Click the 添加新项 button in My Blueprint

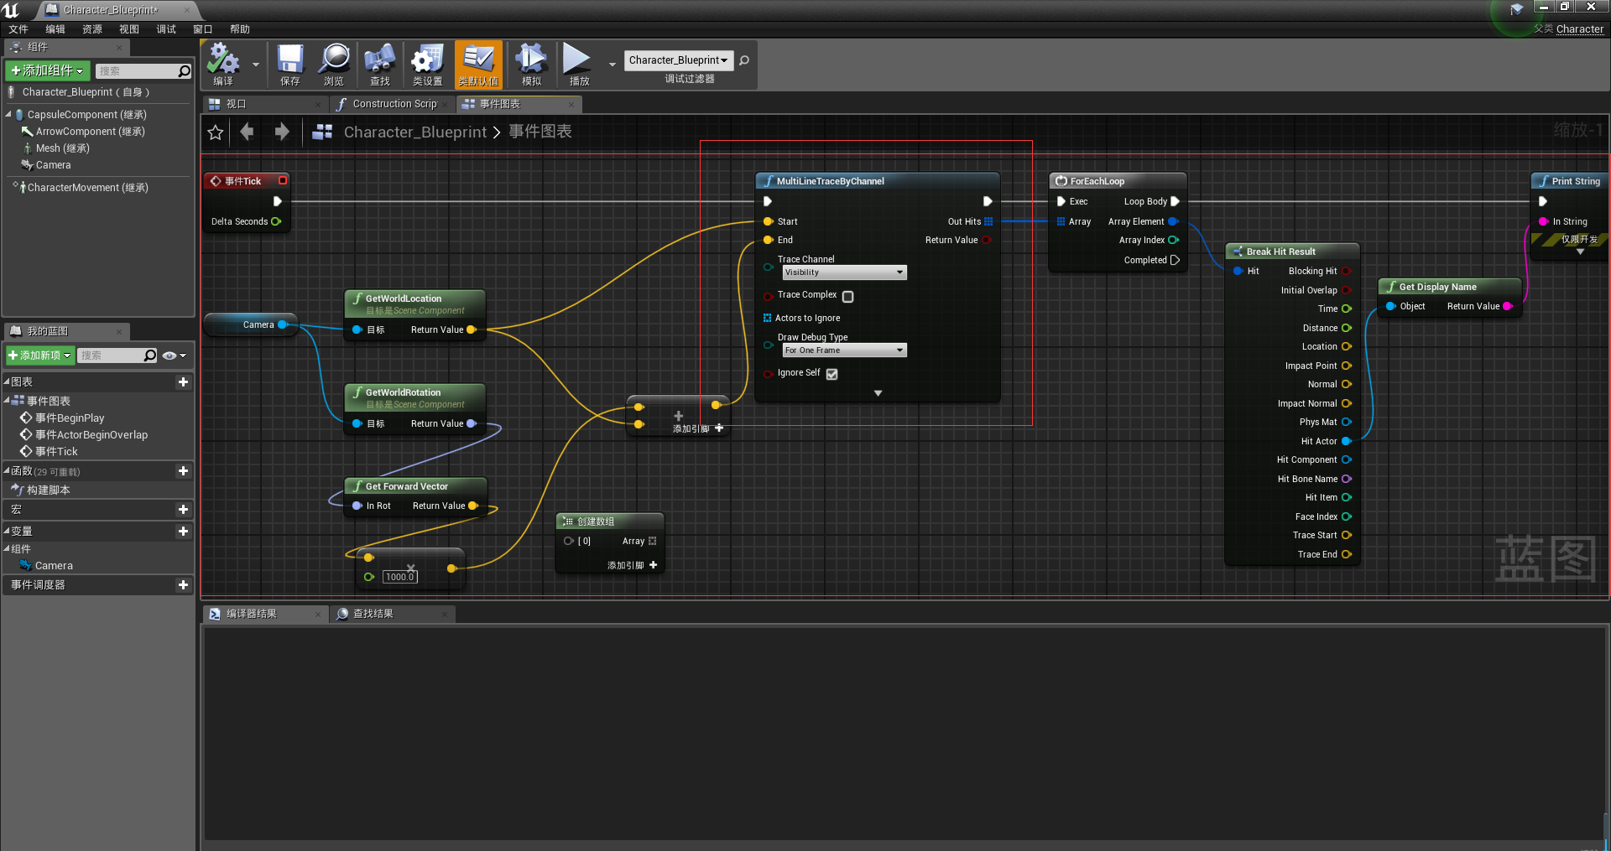coord(39,355)
